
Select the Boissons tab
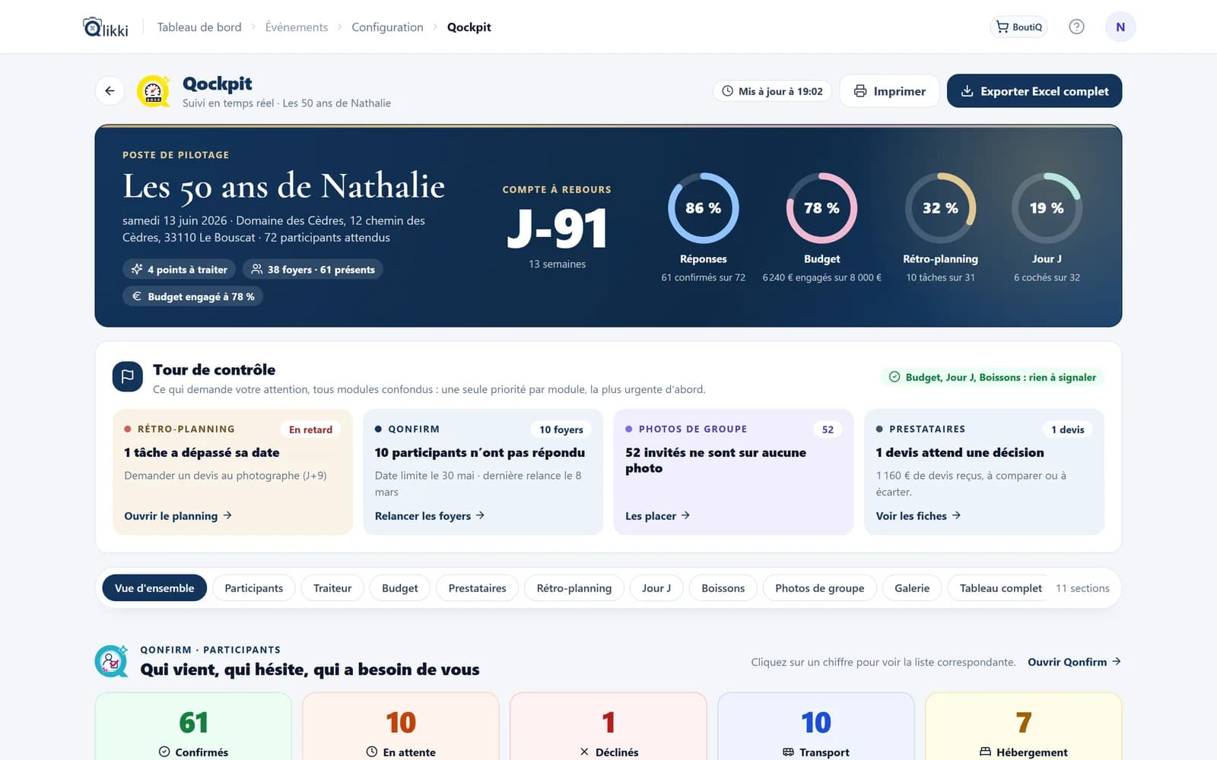pos(723,587)
